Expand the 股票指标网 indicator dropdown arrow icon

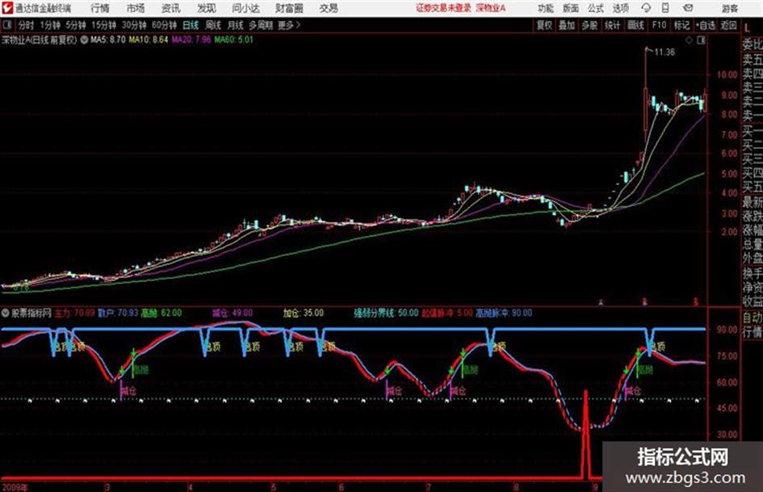point(6,313)
